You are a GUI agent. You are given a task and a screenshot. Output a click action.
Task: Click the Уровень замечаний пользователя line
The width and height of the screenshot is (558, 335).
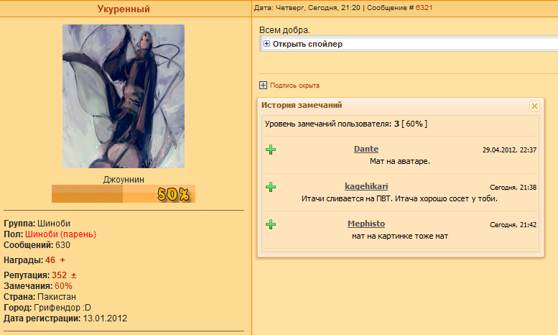pos(346,124)
